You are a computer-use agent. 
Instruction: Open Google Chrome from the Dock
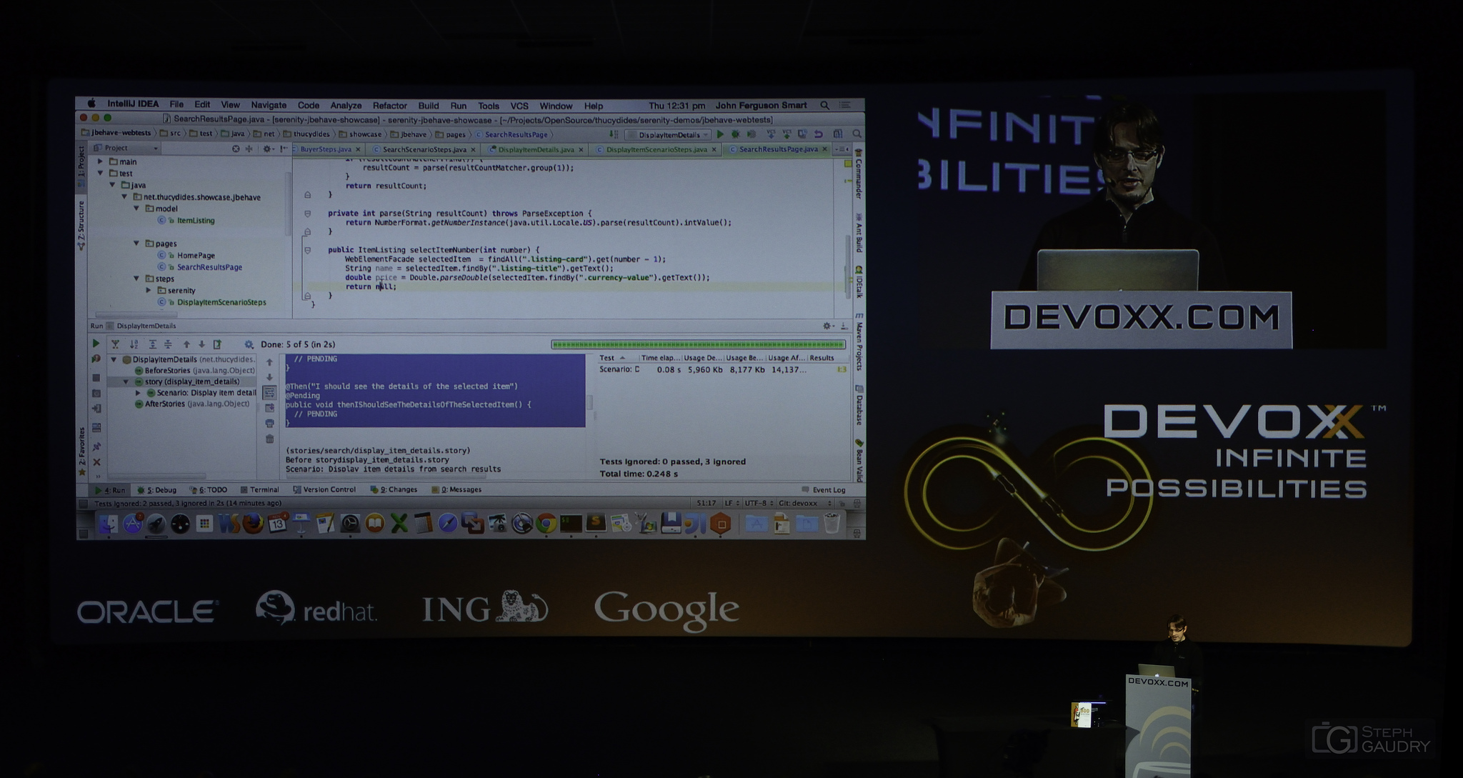[546, 524]
